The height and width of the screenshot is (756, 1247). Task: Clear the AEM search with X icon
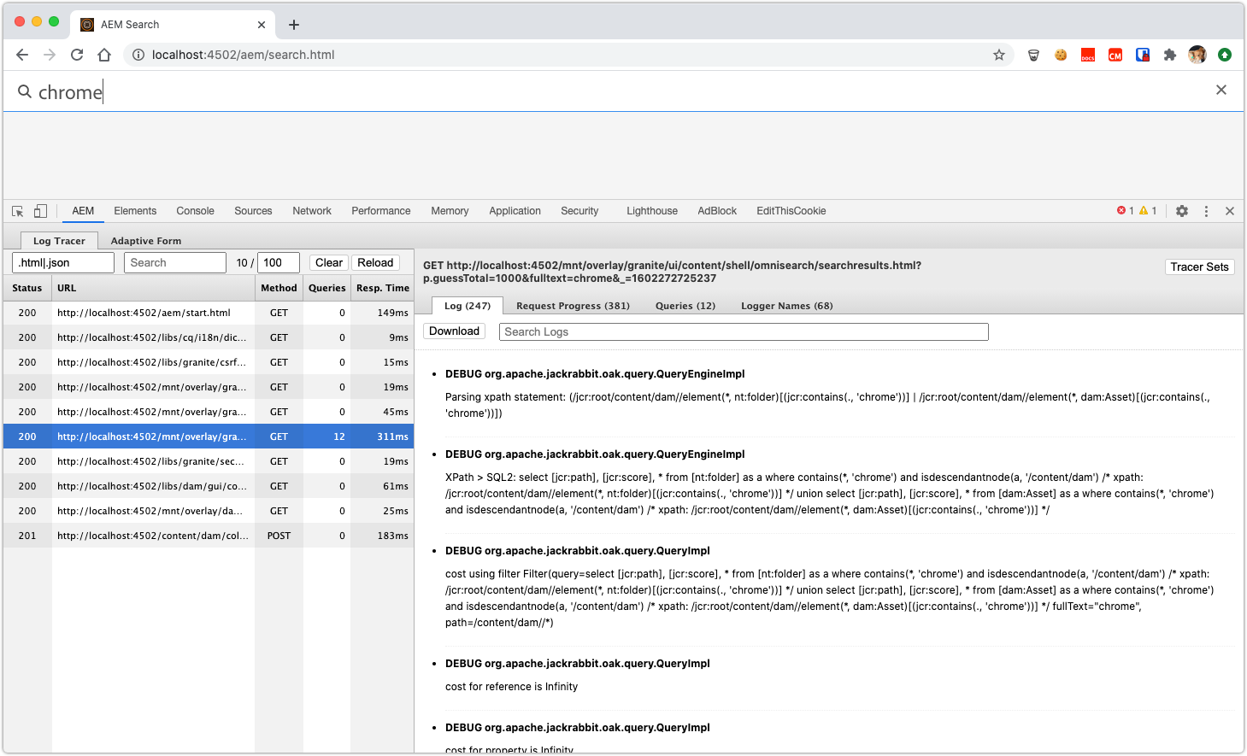tap(1221, 91)
